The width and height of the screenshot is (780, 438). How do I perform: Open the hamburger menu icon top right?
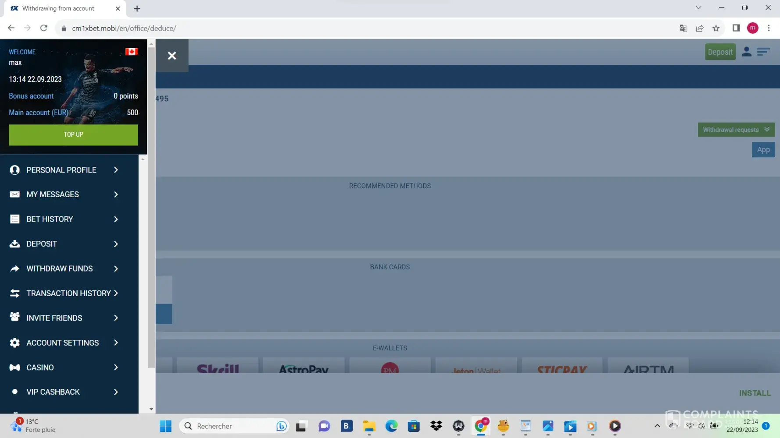pos(763,52)
